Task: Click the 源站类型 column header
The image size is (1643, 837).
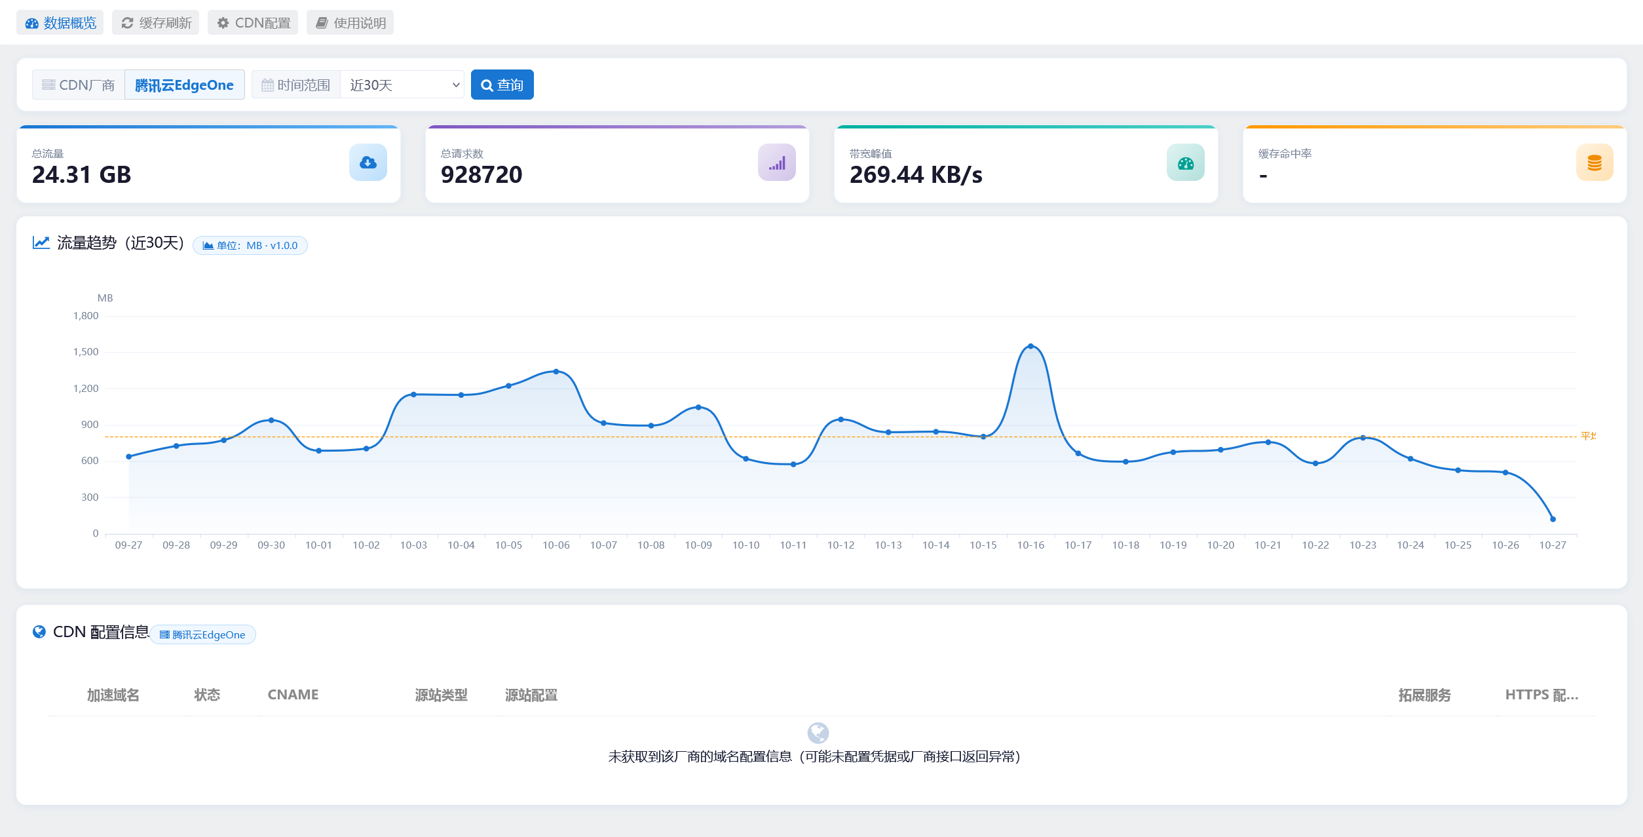Action: 442,695
